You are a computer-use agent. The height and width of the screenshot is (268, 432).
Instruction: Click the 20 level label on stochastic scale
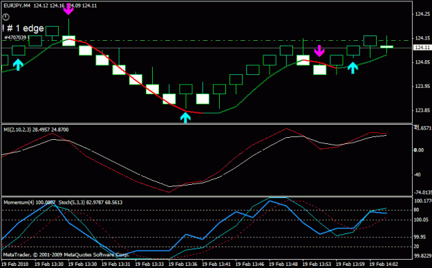tap(416, 247)
